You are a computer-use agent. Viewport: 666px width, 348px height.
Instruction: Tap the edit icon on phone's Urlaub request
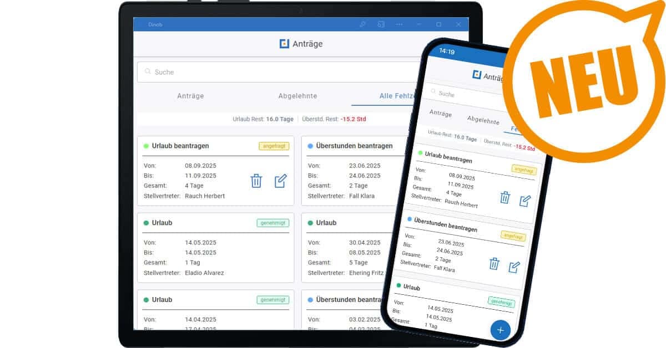pos(524,201)
